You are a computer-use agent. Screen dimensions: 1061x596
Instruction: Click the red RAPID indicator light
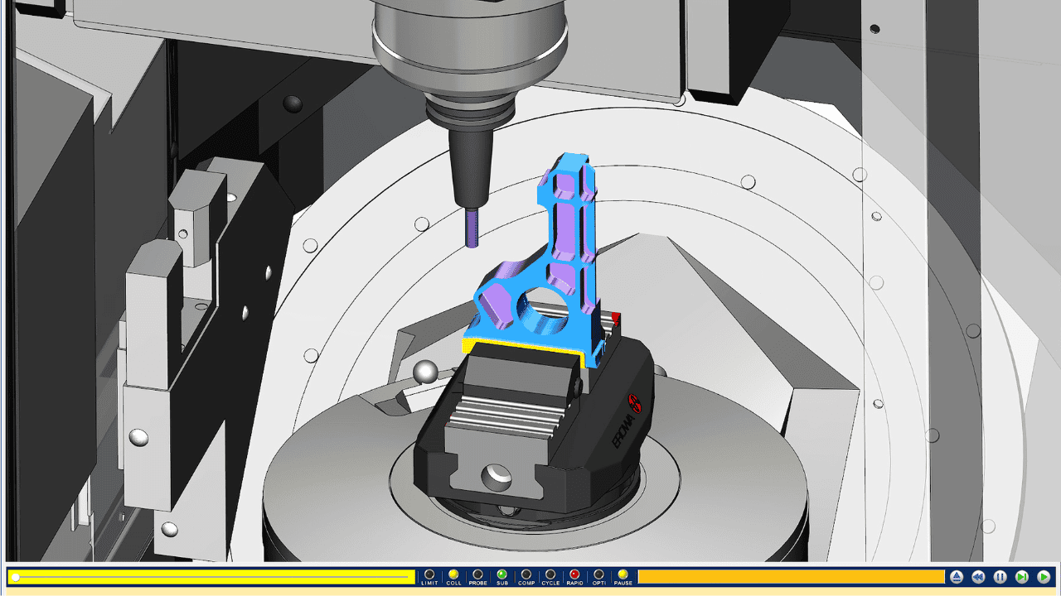point(574,574)
